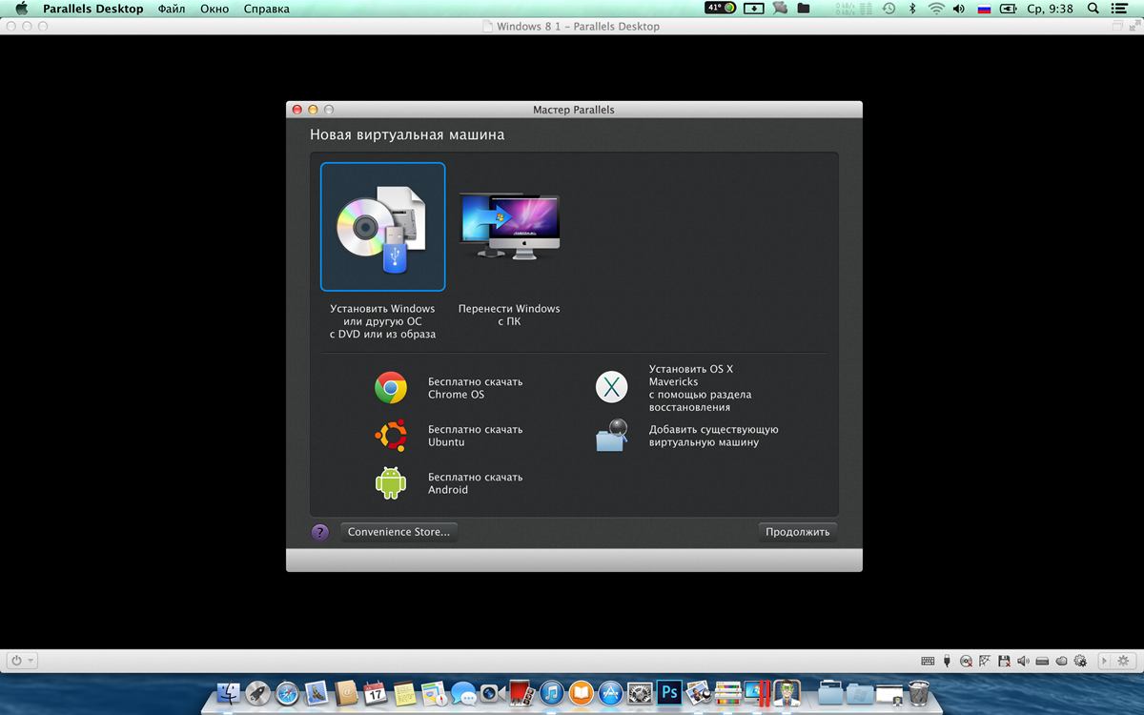Choose "Добавить существующую виртуальную машину" text
Viewport: 1144px width, 715px height.
(x=714, y=436)
